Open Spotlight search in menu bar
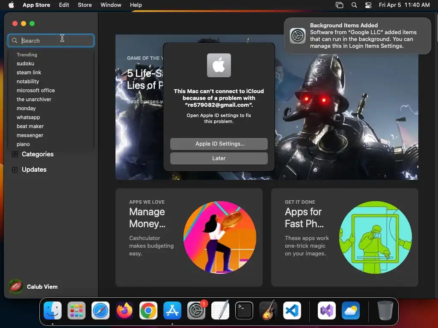438x328 pixels. (354, 5)
